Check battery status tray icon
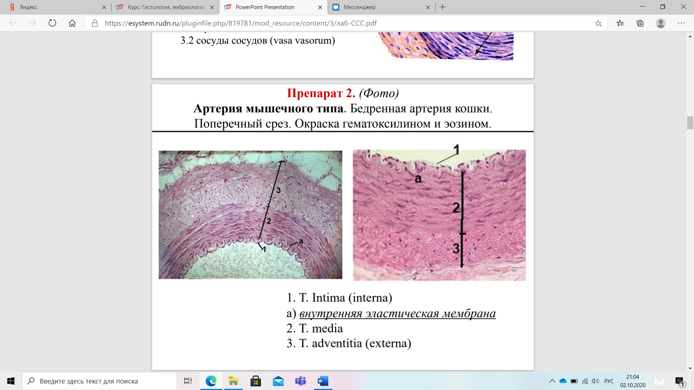This screenshot has height=390, width=694. pos(574,381)
